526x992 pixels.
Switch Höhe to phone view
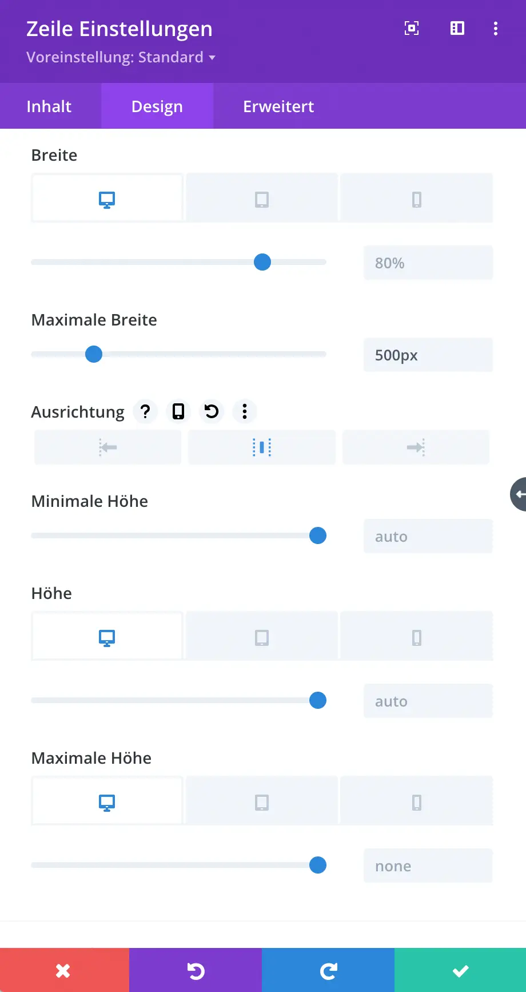(x=416, y=638)
